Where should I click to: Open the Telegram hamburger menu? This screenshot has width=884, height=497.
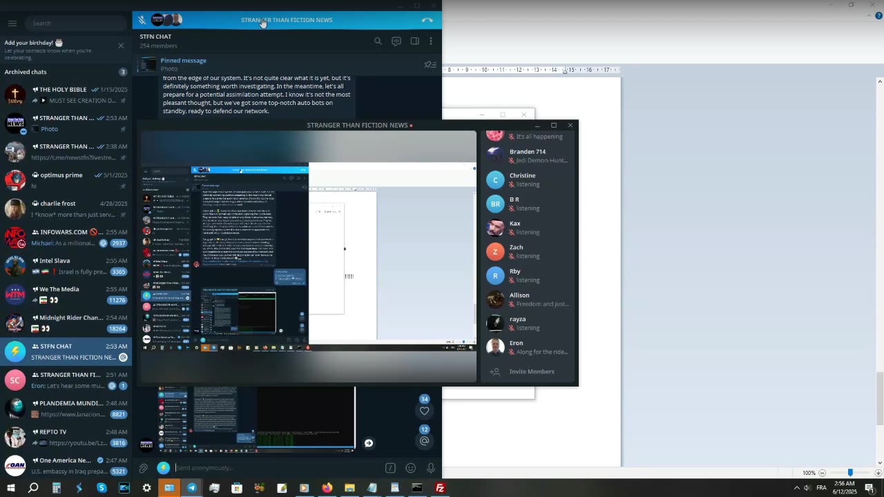(x=12, y=23)
